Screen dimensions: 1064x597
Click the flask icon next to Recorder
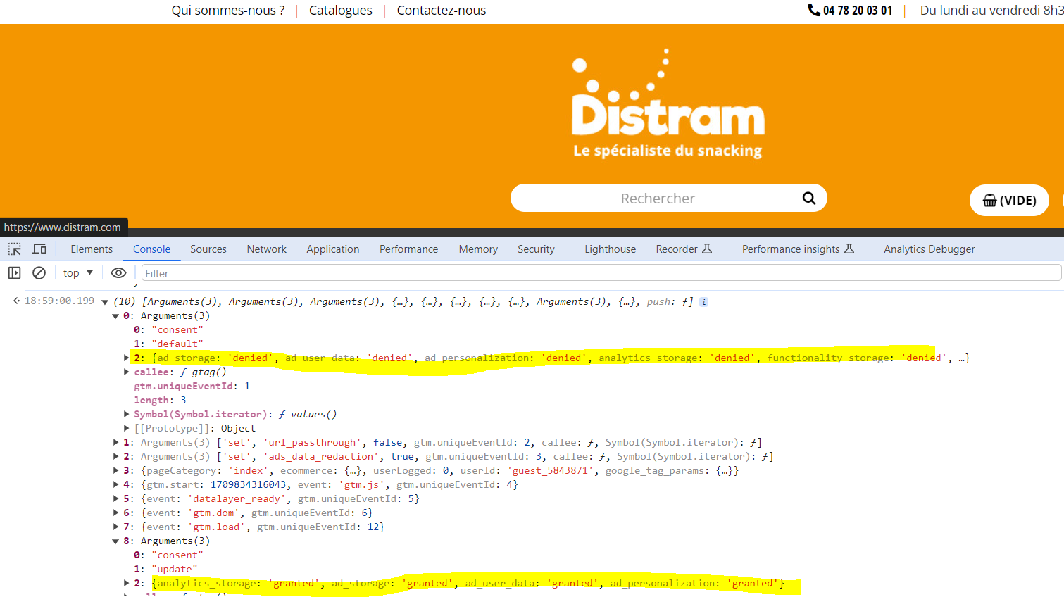pos(707,249)
